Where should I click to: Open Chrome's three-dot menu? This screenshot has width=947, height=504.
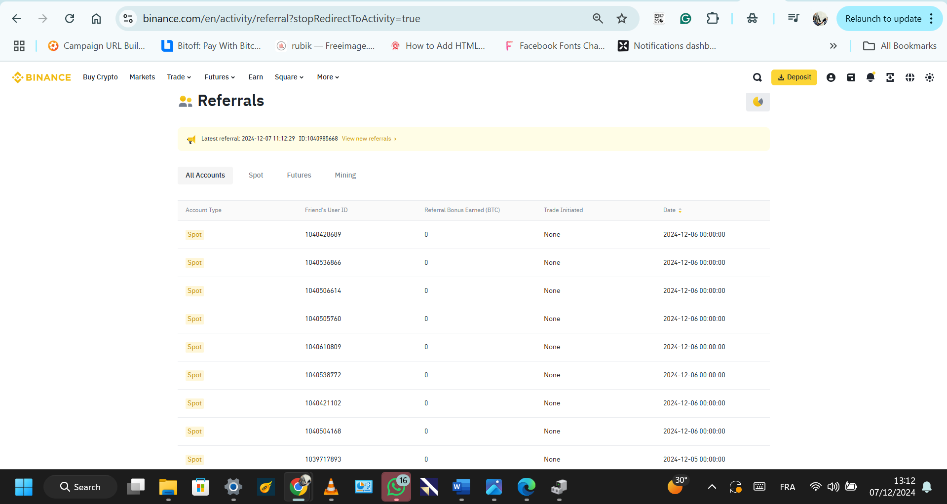click(931, 19)
